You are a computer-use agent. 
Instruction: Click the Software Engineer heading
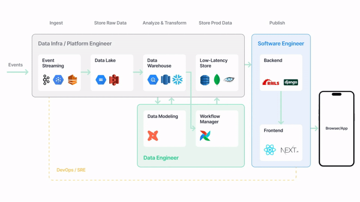[281, 44]
